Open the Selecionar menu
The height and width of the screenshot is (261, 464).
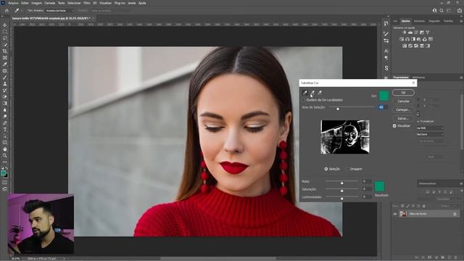[x=74, y=3]
